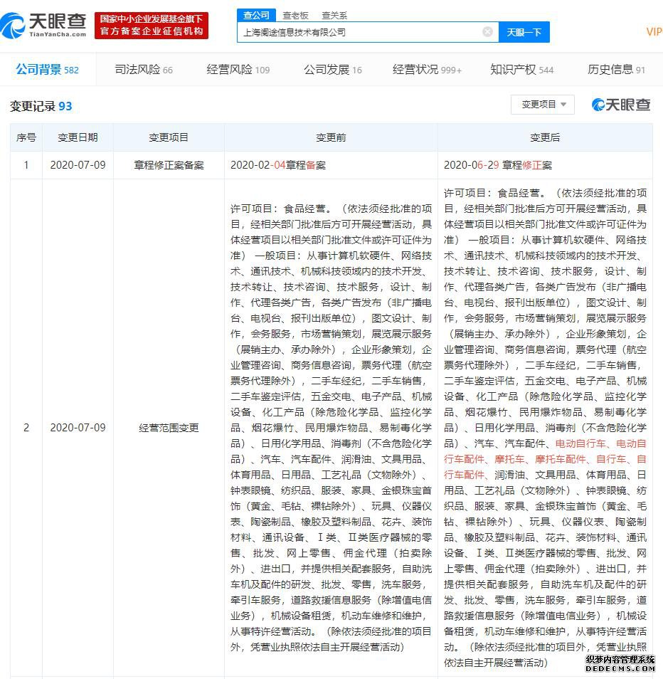663x679 pixels.
Task: Click the 变更记录 section heading
Action: click(x=41, y=106)
